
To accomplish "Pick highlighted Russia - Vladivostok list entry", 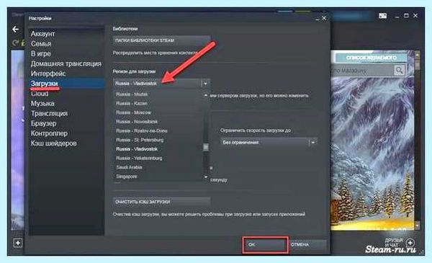I will (x=137, y=149).
